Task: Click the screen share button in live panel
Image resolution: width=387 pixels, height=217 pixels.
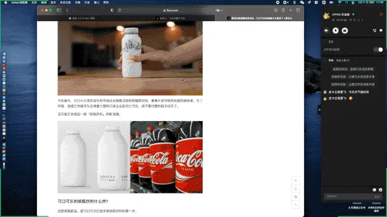Action: tap(345, 31)
